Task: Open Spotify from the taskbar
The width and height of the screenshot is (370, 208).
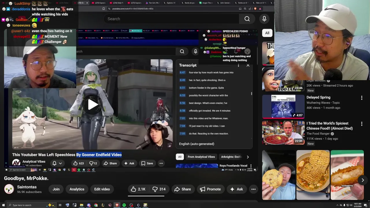Action: (124, 205)
